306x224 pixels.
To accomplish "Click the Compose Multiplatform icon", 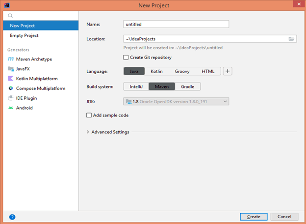I will click(11, 88).
